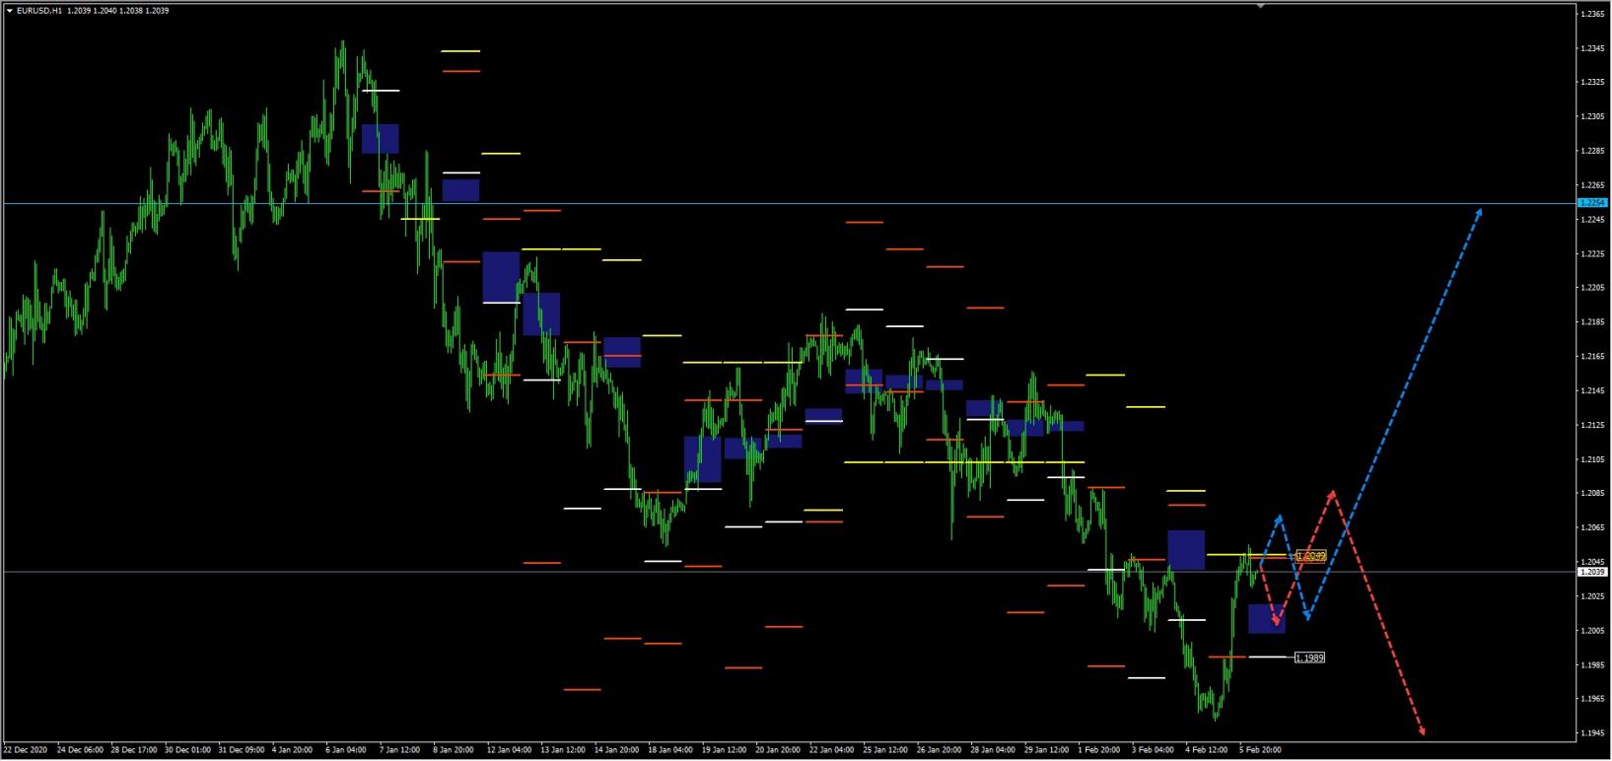Click the blue 1.2254 price tag on axis
1612x761 pixels.
(1592, 203)
